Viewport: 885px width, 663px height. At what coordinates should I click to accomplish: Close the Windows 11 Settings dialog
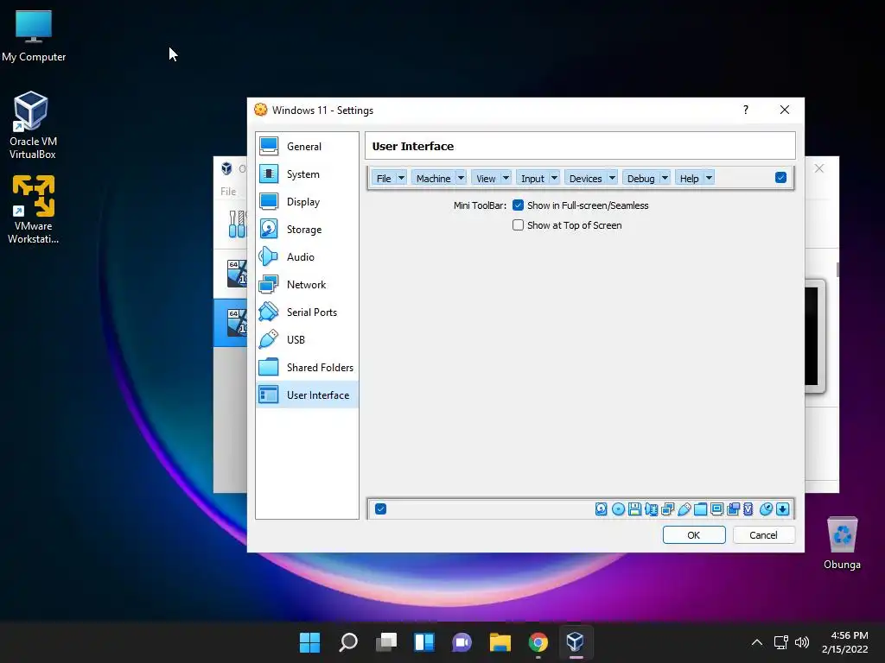(785, 110)
